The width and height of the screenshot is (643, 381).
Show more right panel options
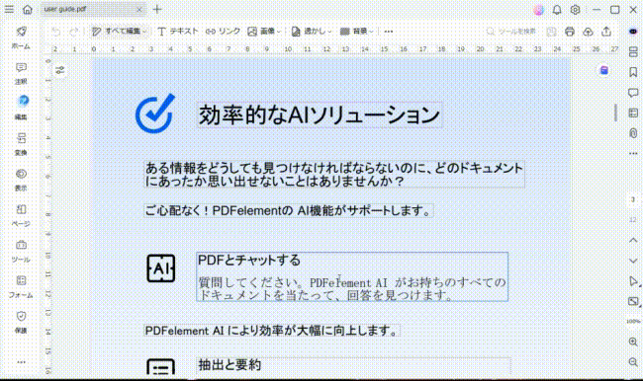click(633, 153)
